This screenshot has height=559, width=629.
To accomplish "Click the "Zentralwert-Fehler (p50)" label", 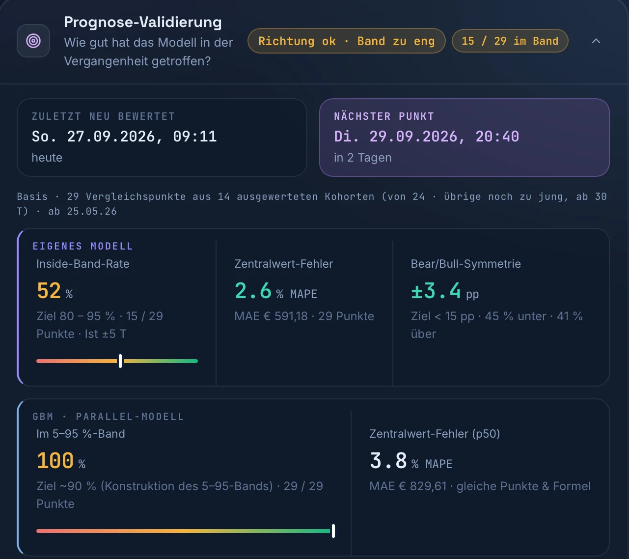I will tap(435, 434).
